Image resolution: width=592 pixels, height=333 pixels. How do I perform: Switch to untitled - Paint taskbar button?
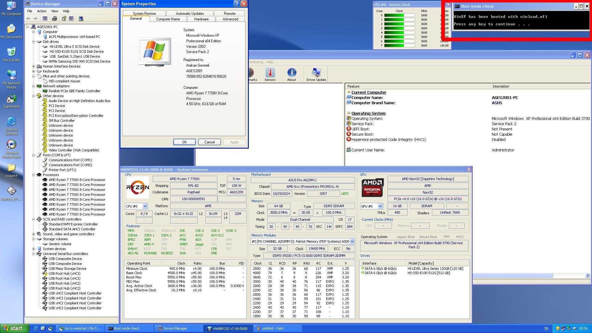(277, 328)
